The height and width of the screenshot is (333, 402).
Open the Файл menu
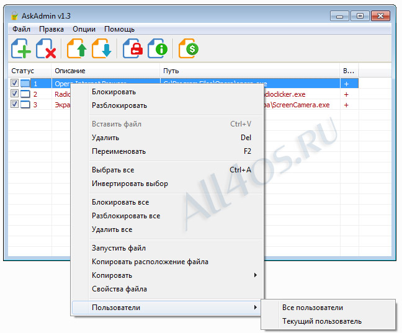[x=21, y=29]
